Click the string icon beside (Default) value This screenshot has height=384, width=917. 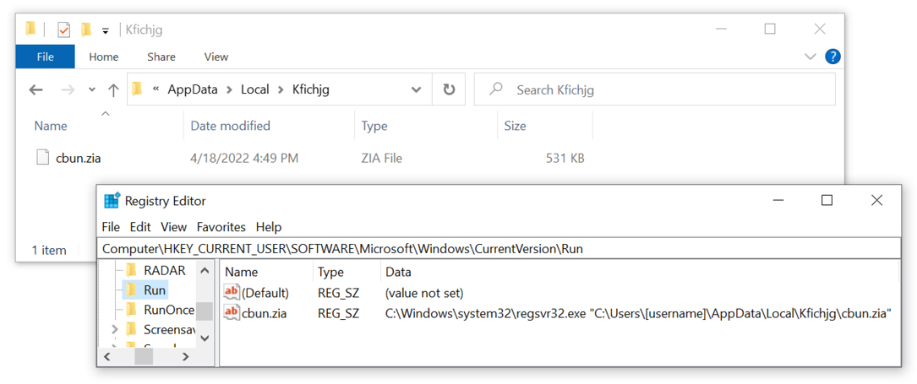point(232,292)
